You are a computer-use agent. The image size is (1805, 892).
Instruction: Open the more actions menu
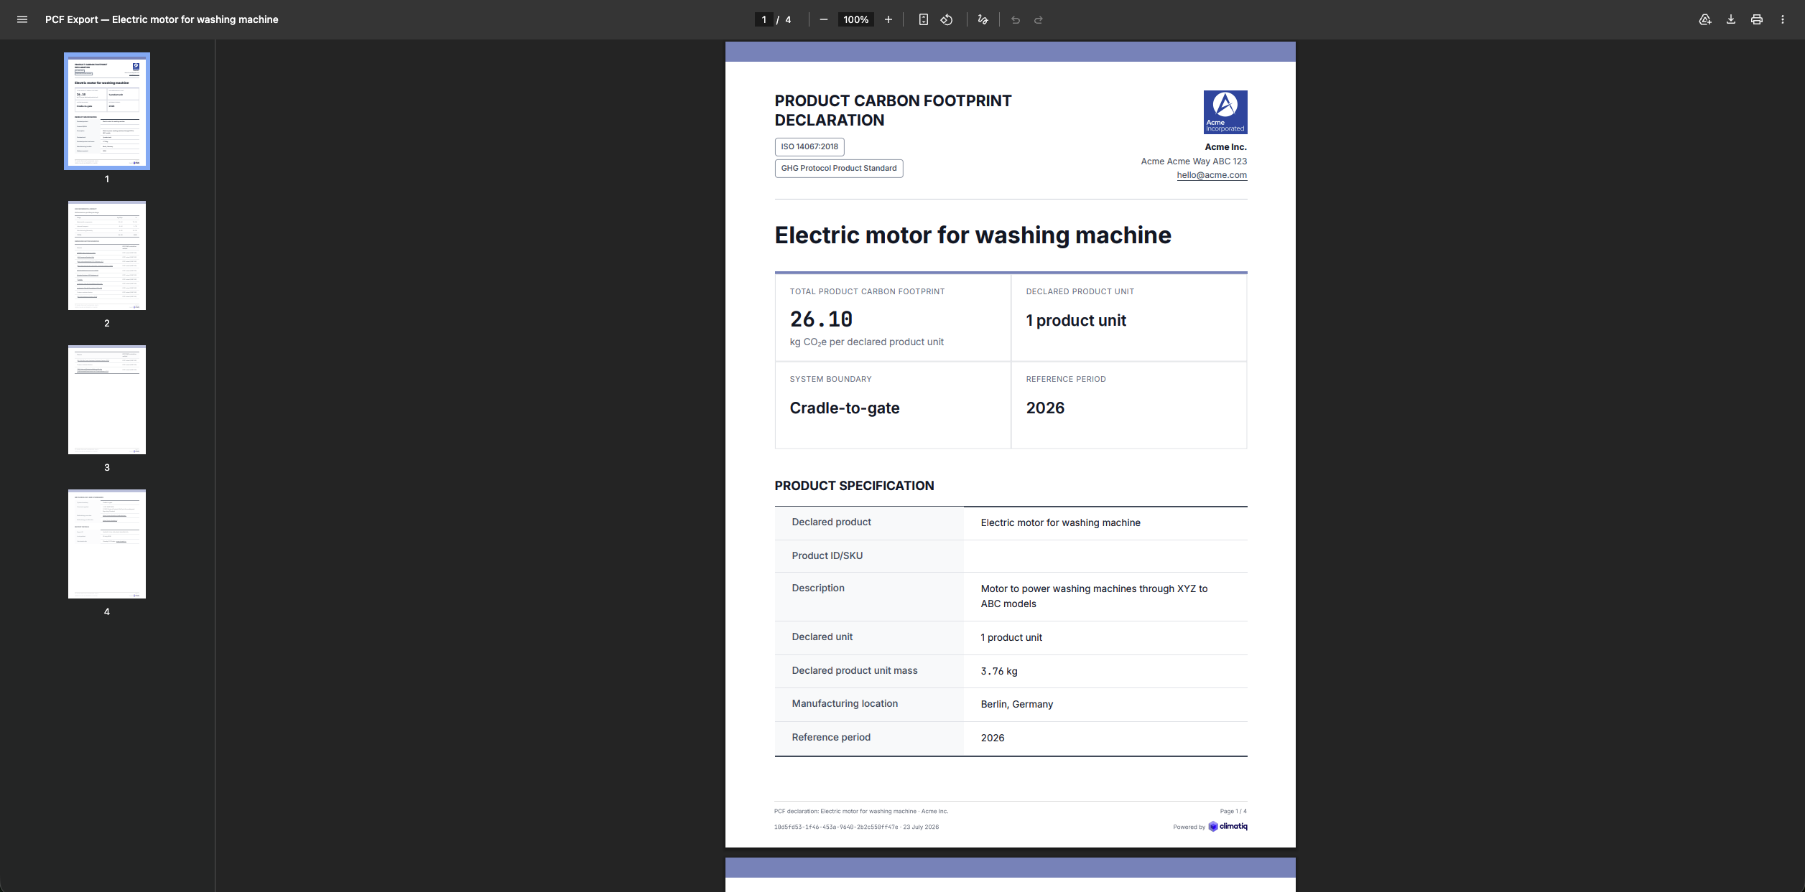click(1783, 19)
